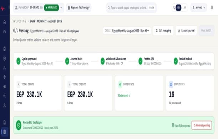This screenshot has height=139, width=218.
Task: Click the Total Credits EGP 230.1K value
Action: (80, 94)
